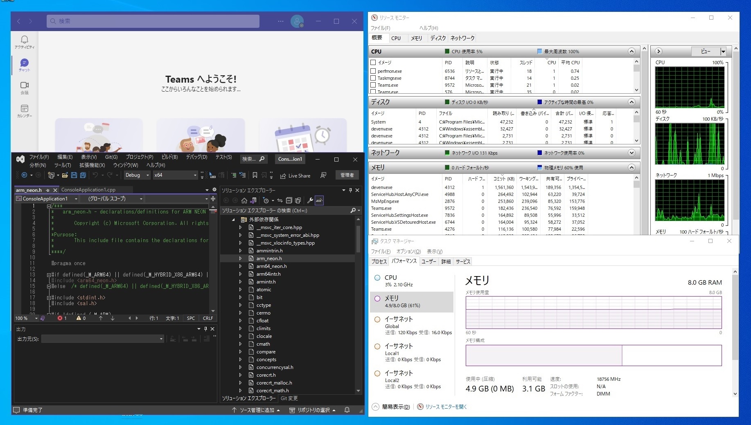Expand arm_neon.h node in Solution Explorer

240,259
